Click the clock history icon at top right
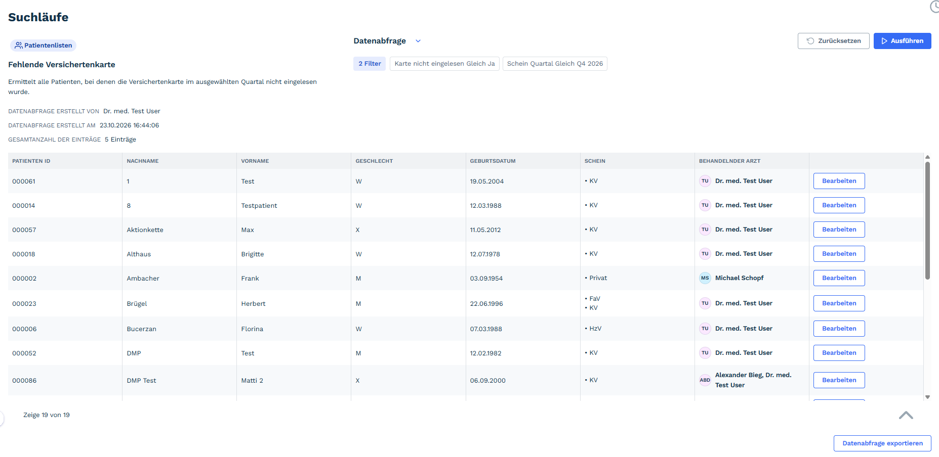939x457 pixels. (x=934, y=7)
